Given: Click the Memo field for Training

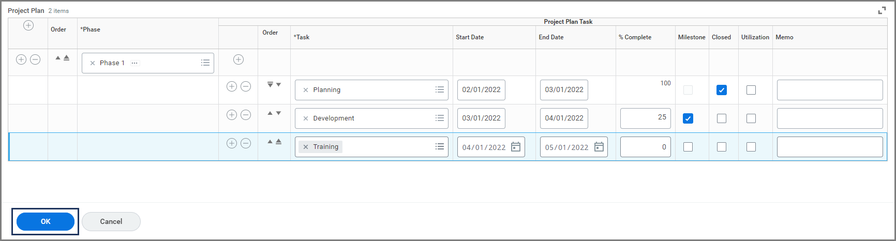Looking at the screenshot, I should tap(829, 147).
